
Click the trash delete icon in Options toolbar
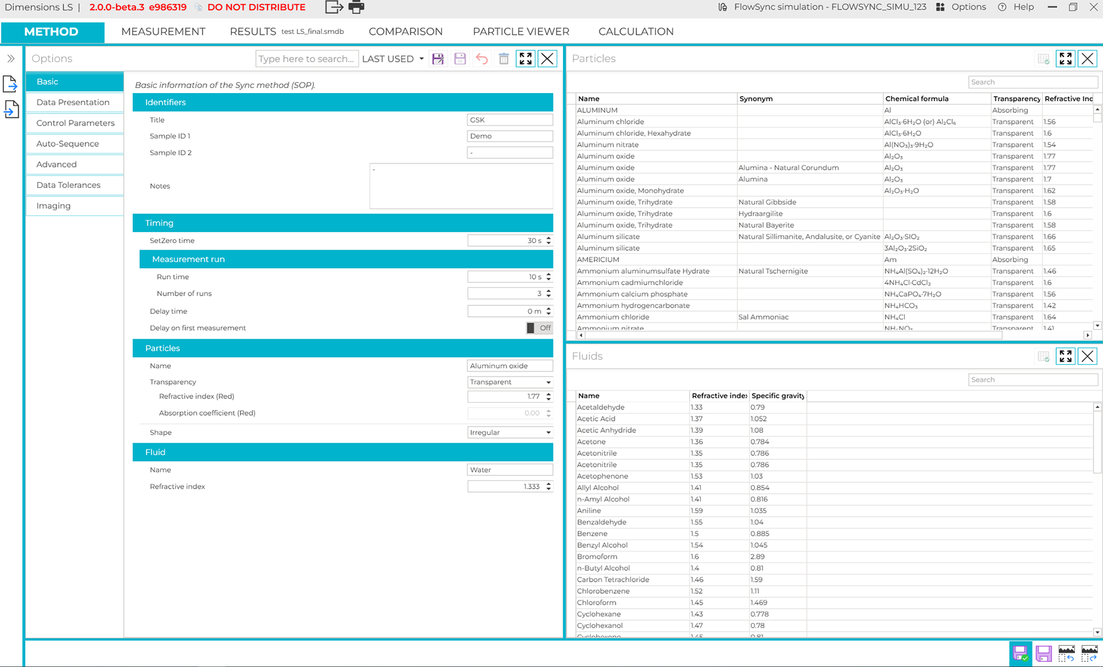coord(504,59)
